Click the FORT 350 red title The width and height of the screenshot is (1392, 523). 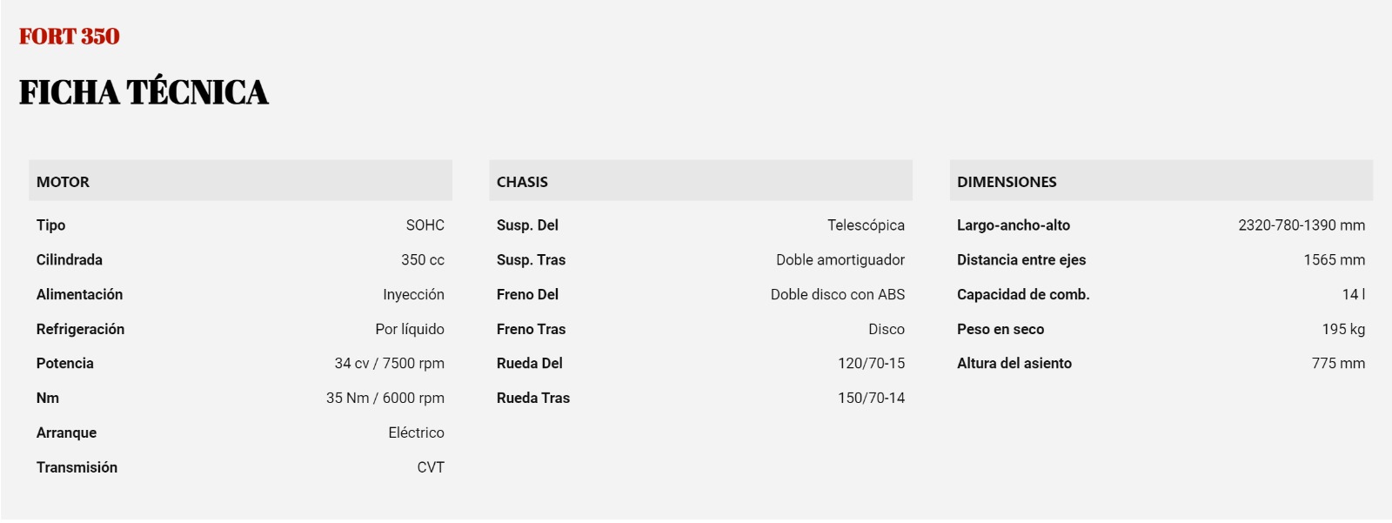(70, 37)
